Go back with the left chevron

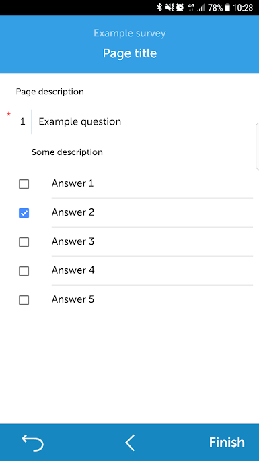pos(130,443)
